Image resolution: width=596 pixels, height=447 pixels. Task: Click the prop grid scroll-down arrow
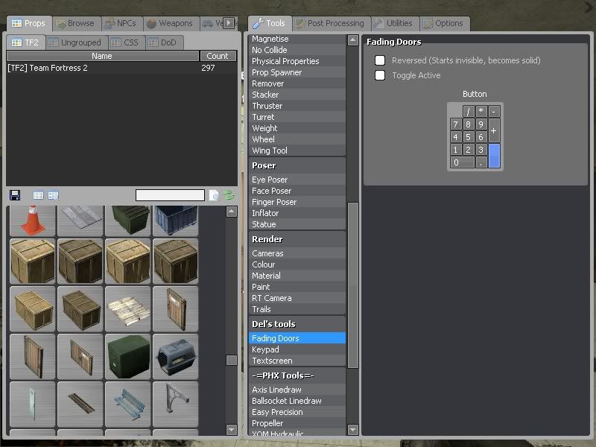232,430
